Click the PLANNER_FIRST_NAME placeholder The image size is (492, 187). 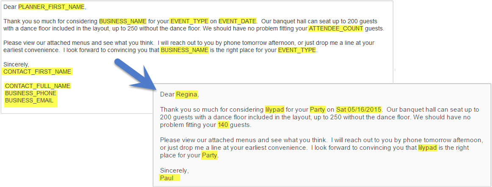click(x=52, y=7)
